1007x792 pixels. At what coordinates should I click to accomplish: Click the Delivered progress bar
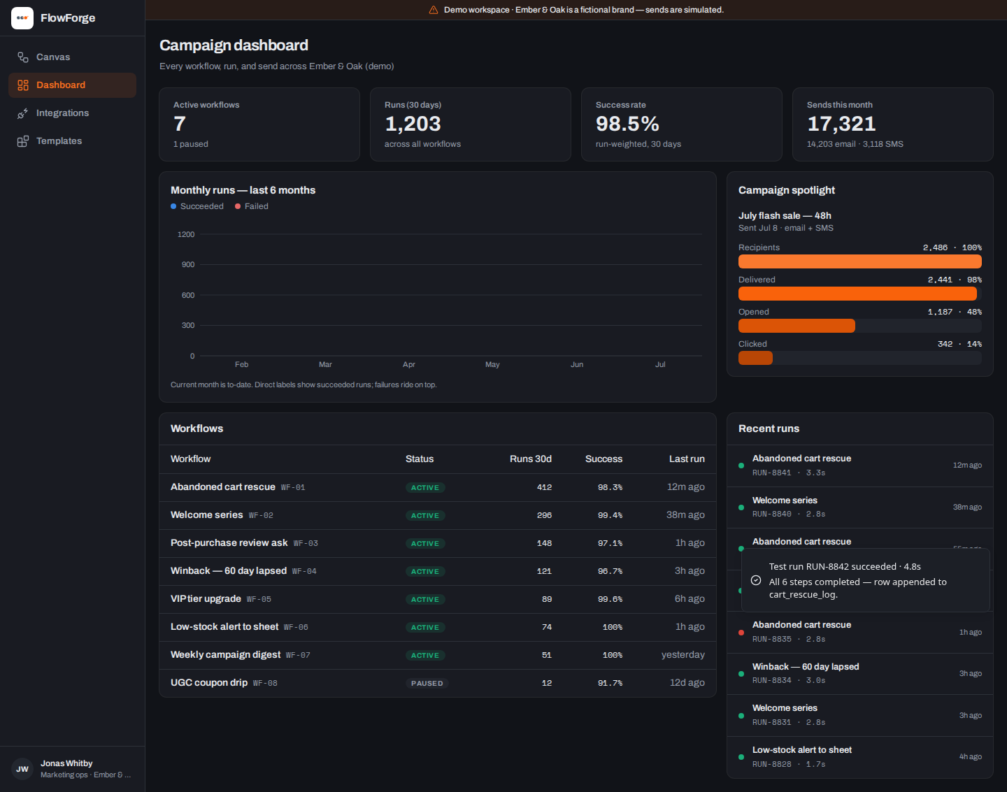click(x=860, y=294)
